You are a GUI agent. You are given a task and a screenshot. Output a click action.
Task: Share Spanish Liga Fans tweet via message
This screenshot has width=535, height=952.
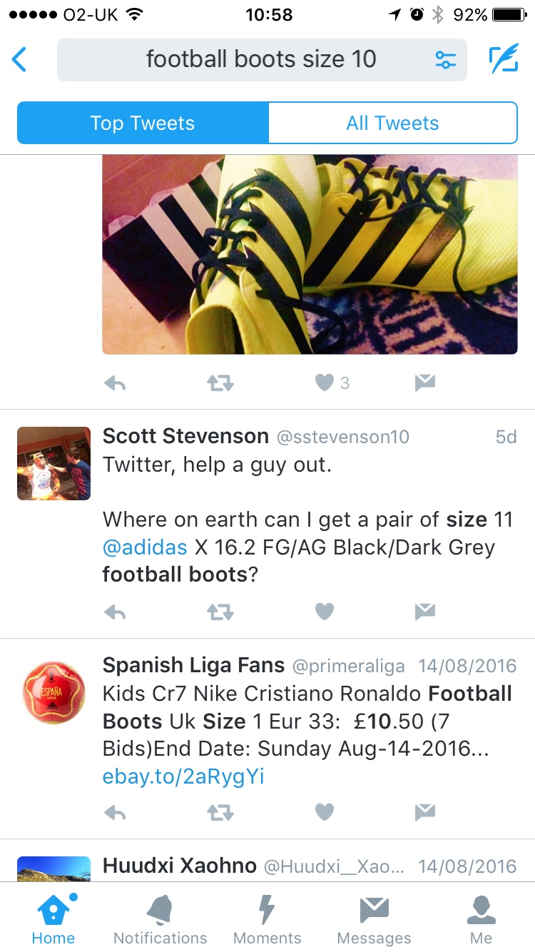pos(425,812)
